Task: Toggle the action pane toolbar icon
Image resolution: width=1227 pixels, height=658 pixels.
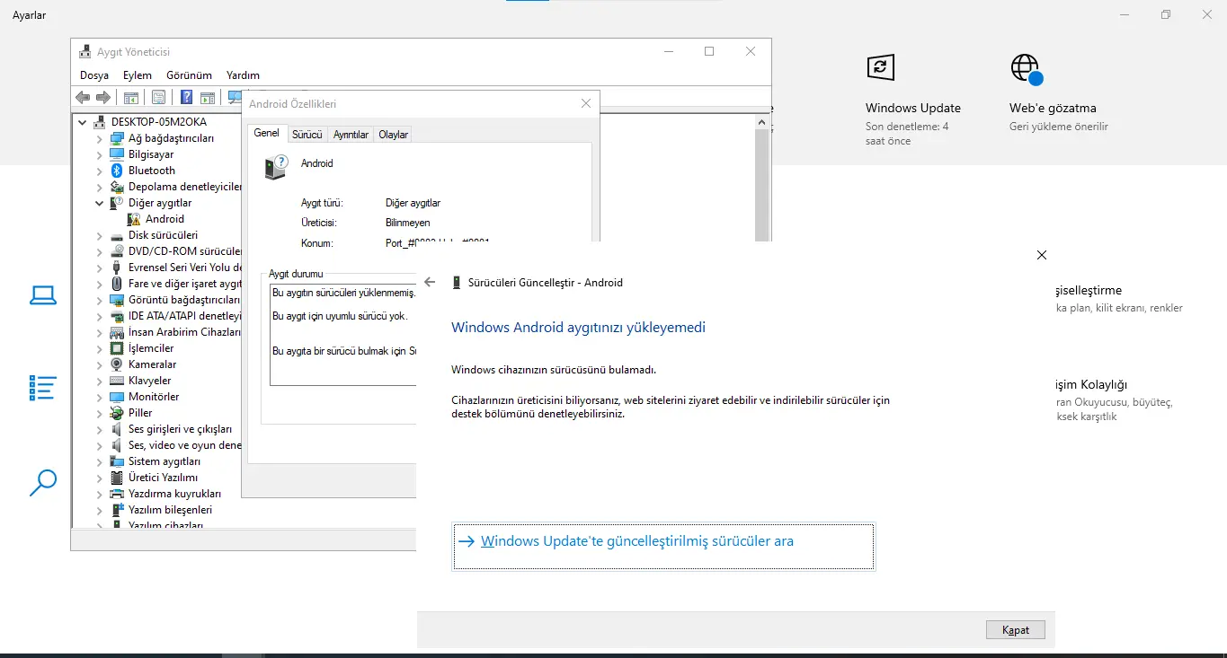Action: [208, 97]
